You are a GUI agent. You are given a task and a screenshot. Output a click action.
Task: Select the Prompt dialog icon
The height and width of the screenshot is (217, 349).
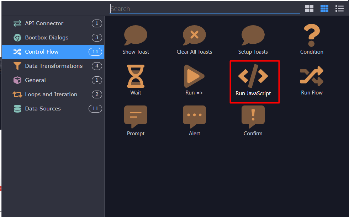point(136,117)
